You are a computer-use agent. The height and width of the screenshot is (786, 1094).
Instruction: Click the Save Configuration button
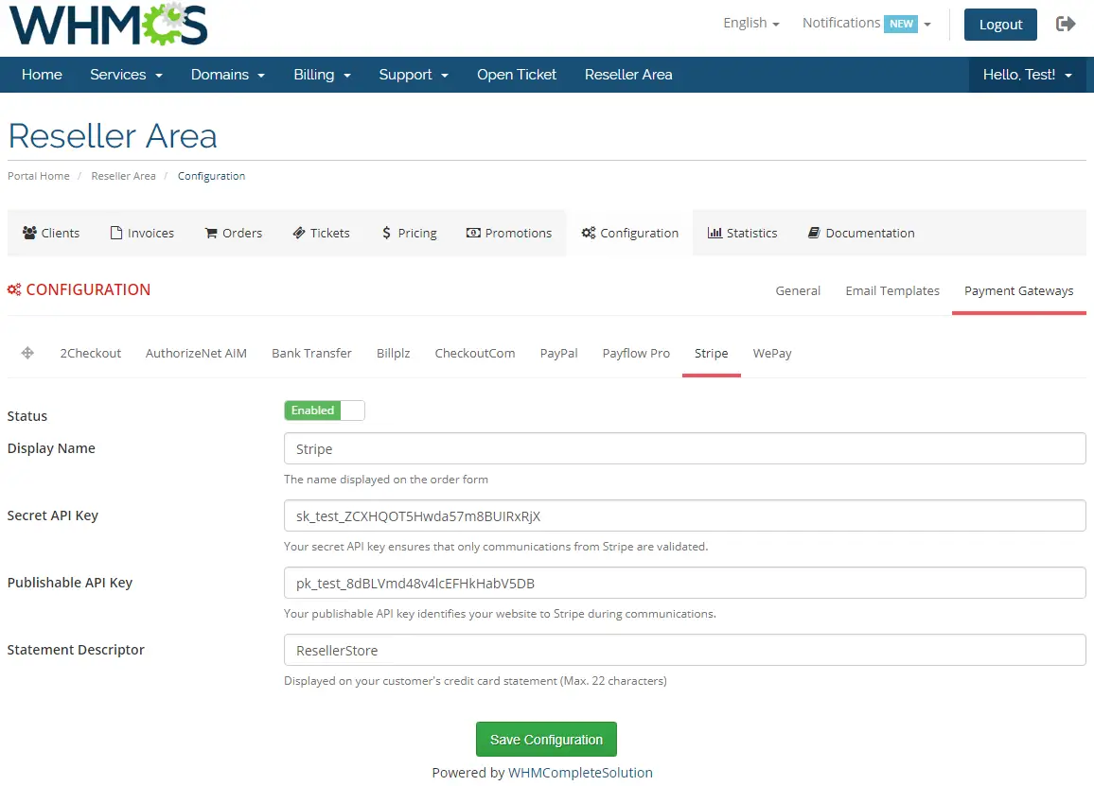[x=546, y=740]
